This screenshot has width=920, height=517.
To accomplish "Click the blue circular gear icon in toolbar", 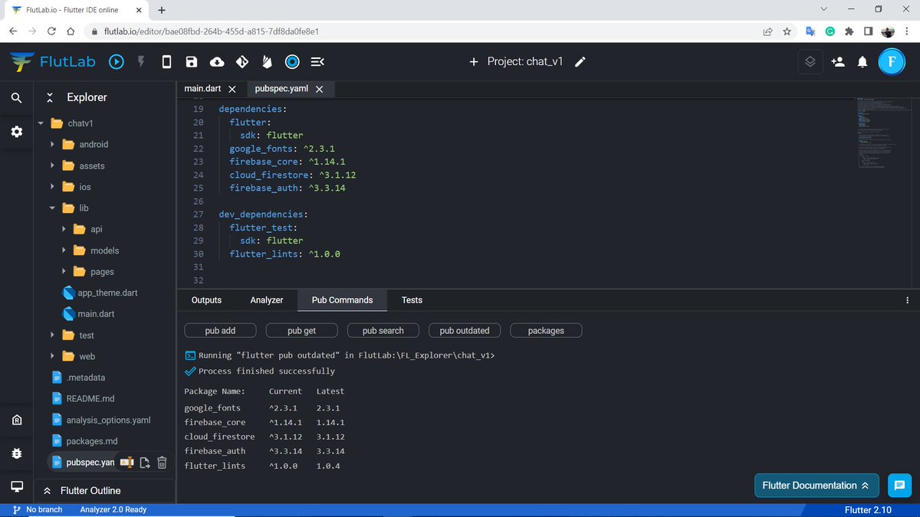I will [292, 62].
